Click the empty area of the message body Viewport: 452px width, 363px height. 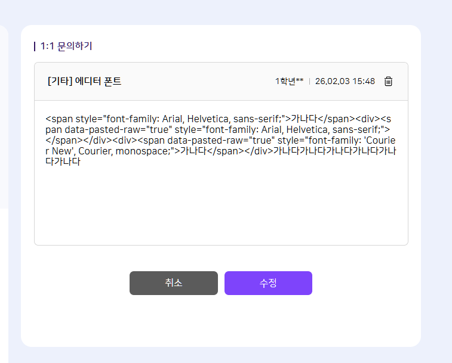pos(221,206)
